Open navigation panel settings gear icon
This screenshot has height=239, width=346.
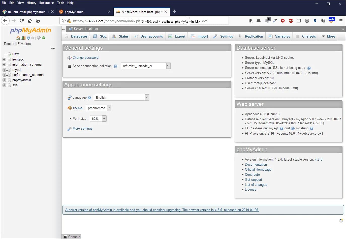tap(39, 38)
